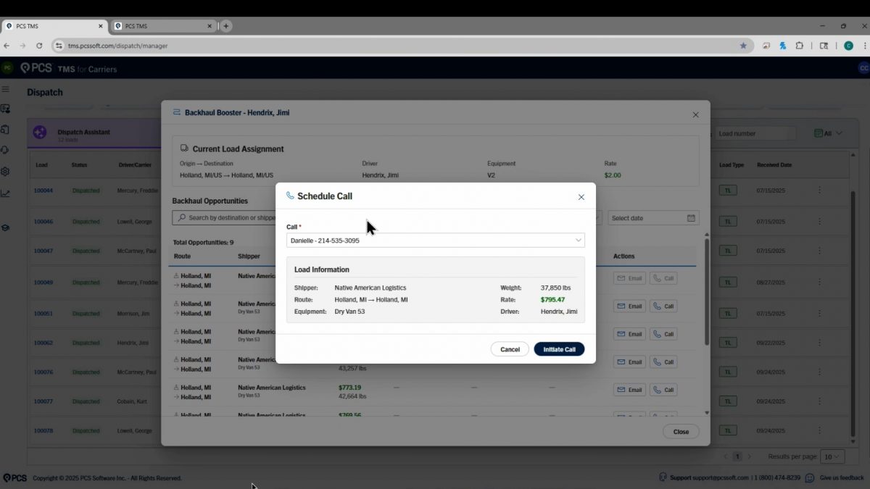Switch to the second PCS TMS tab
Viewport: 870px width, 489px height.
tap(163, 26)
